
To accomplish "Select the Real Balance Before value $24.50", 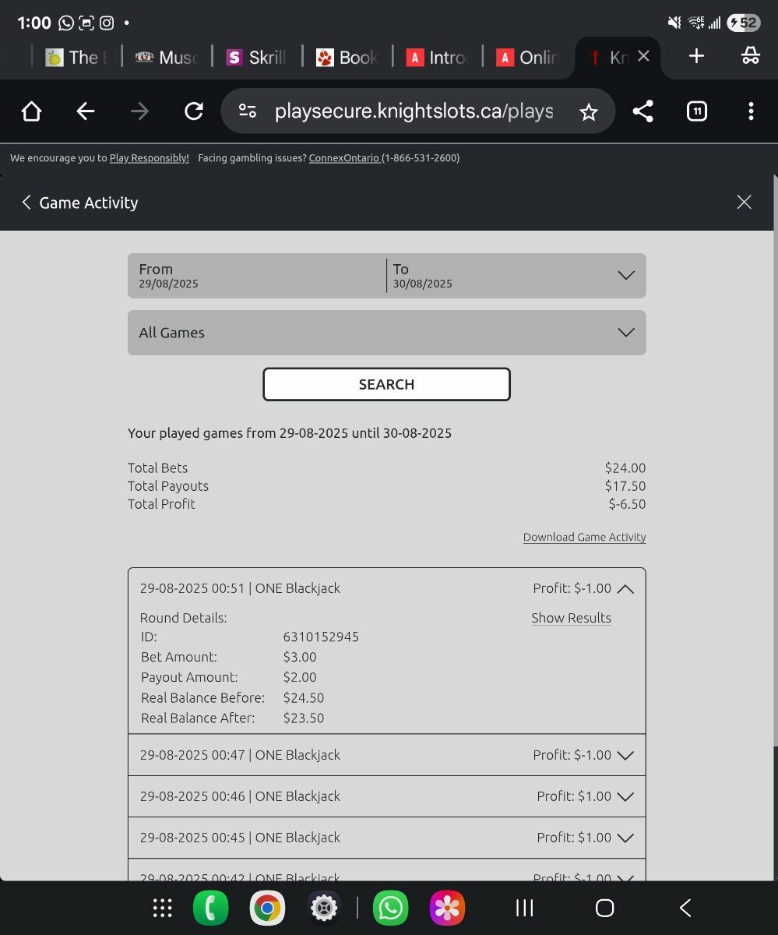I will click(x=304, y=698).
